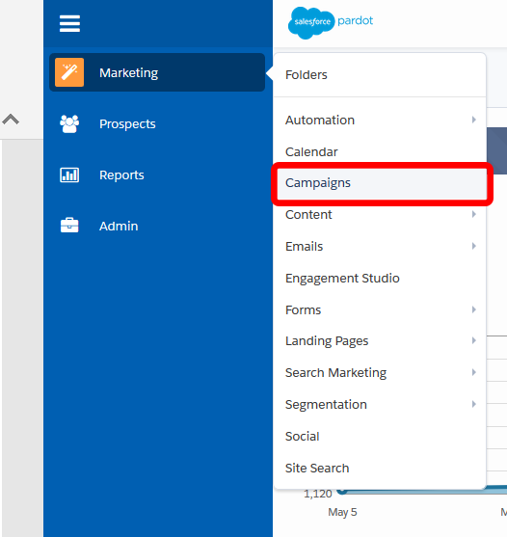
Task: Click the Salesforce Pardot logo
Action: point(331,22)
